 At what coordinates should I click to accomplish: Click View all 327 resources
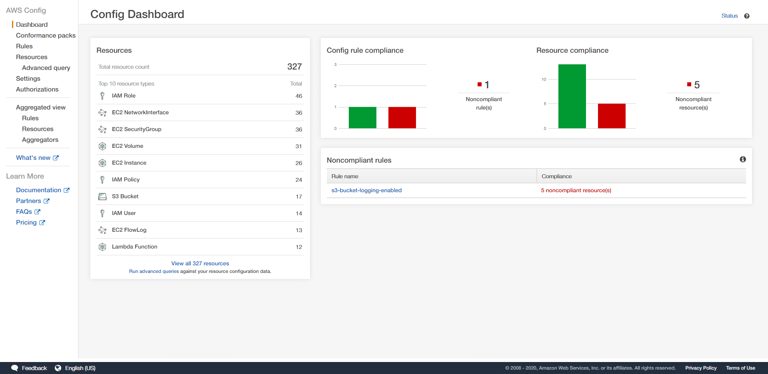coord(200,263)
